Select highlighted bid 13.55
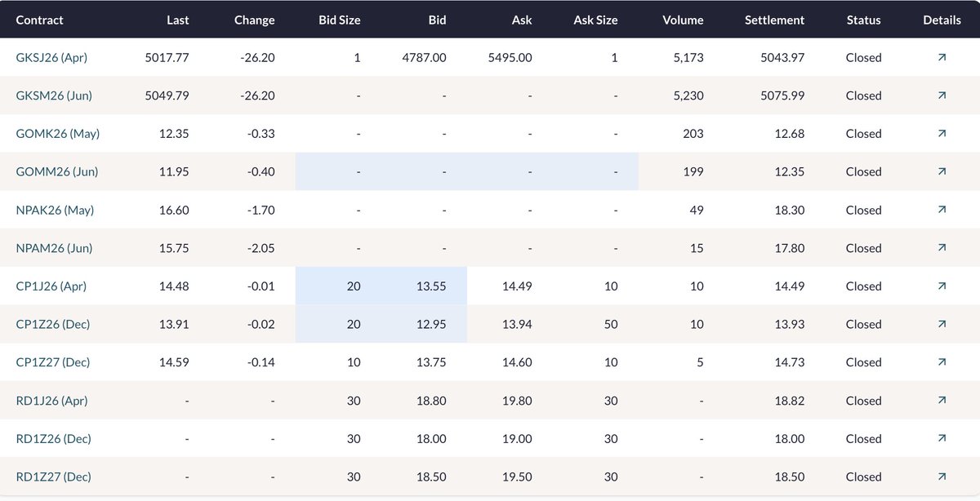The image size is (980, 501). 432,286
